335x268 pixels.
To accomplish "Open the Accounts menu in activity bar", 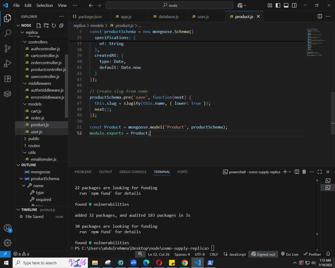I will coord(8,228).
